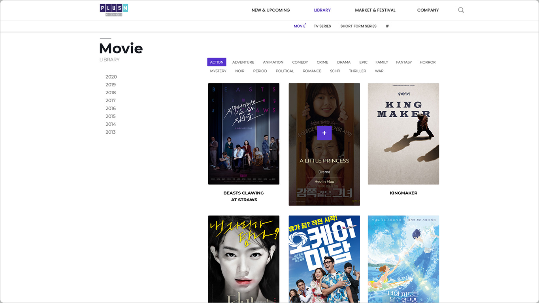Filter by COMEDY genre
Image resolution: width=539 pixels, height=303 pixels.
300,62
